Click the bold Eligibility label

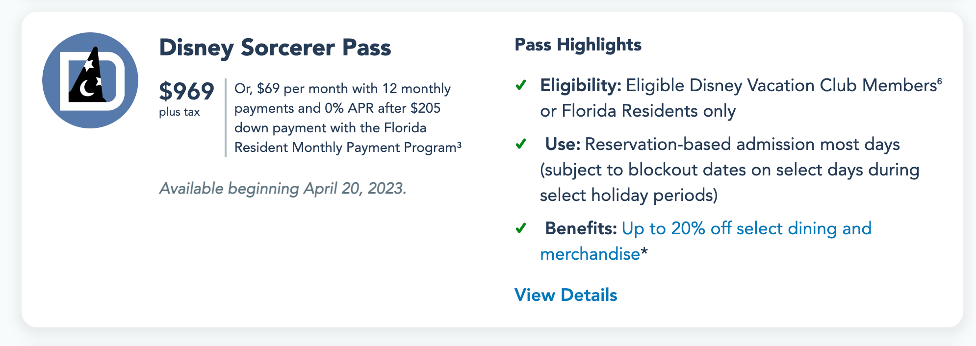pos(581,85)
